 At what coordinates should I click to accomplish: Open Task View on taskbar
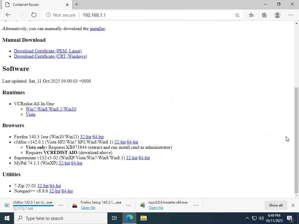[x=114, y=218]
